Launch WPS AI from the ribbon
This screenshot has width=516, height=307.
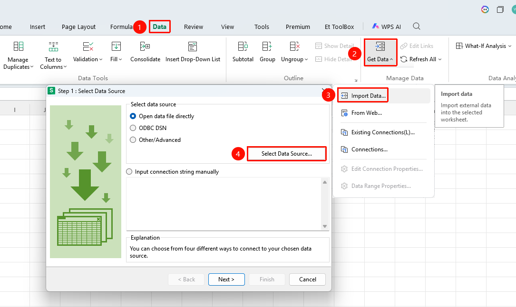coord(386,27)
